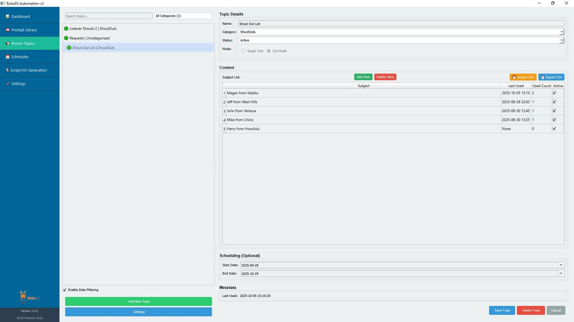Click the Prompt Library brain icon
Viewport: 574px width, 322px height.
click(8, 30)
